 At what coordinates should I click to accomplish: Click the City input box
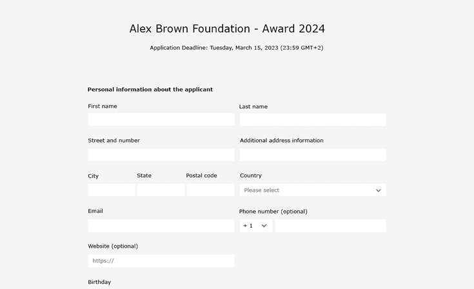tap(112, 190)
